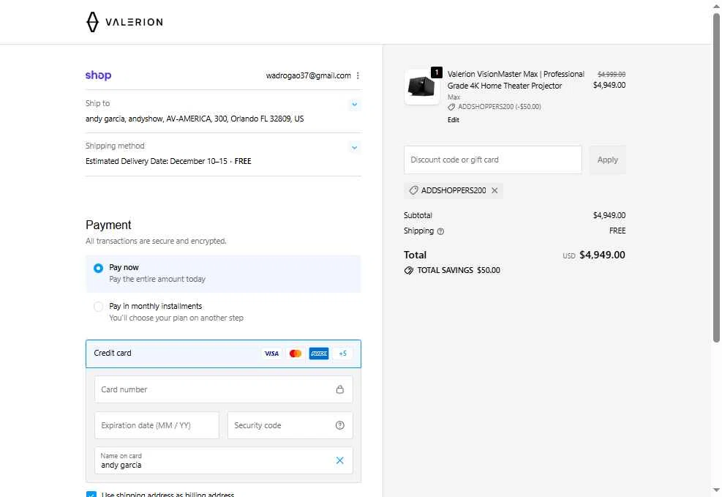Click the Shop Pay logo
This screenshot has height=497, width=722.
click(x=98, y=75)
